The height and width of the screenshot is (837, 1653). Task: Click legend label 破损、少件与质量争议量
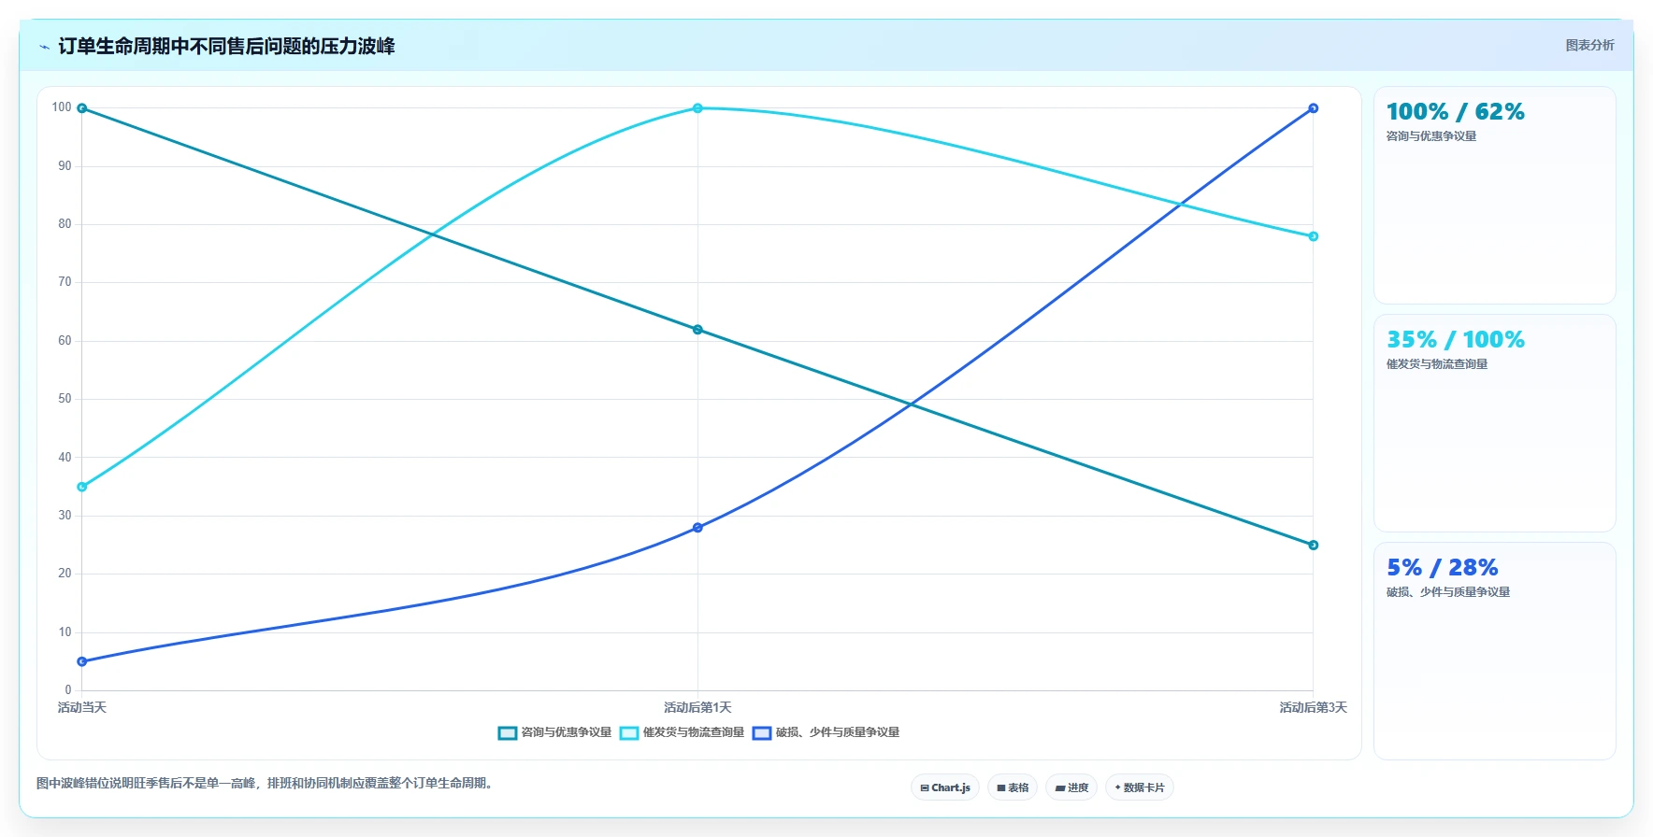[837, 732]
